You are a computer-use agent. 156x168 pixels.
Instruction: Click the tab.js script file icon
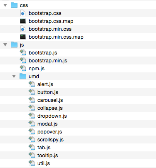[32, 147]
